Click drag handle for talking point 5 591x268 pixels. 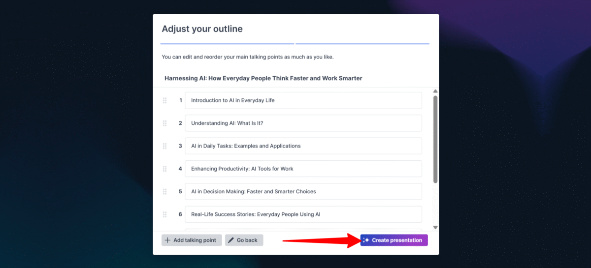pos(165,191)
